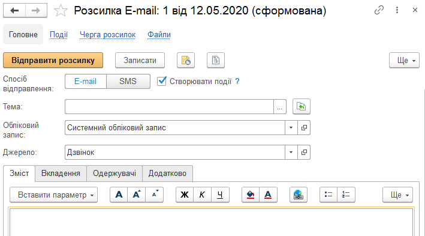
Task: Open the selected Обліковий запис item
Action: tap(304, 128)
